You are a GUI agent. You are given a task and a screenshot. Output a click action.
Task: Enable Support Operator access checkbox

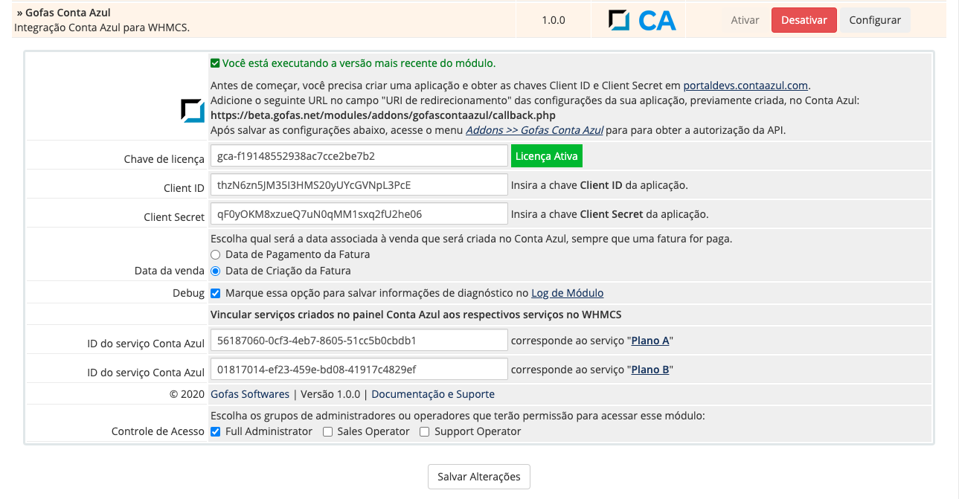coord(425,431)
